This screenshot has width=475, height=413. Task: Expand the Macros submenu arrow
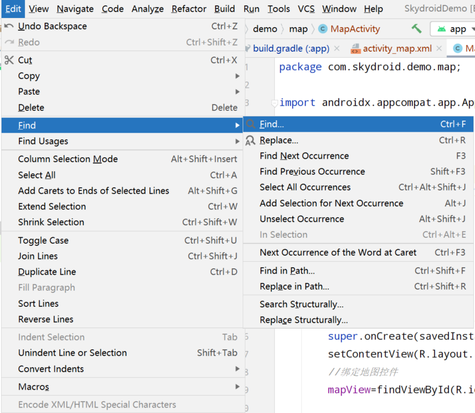237,387
